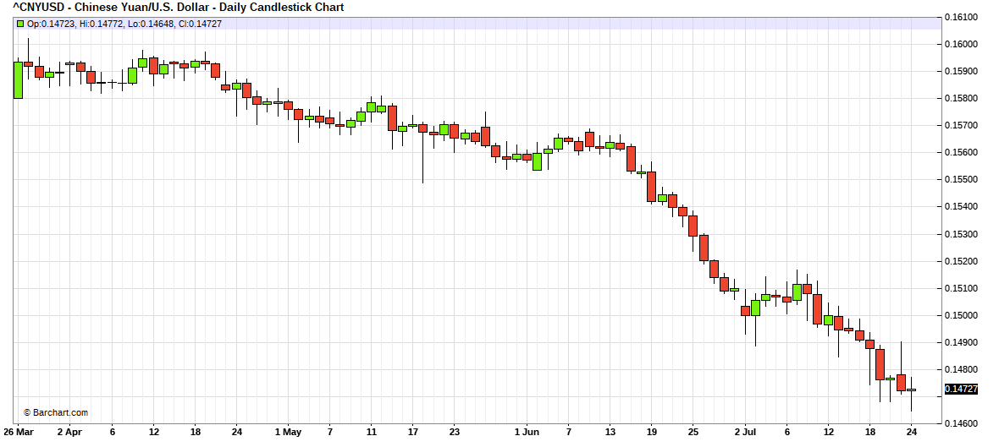The image size is (999, 447).
Task: Click the 1 May date label
Action: point(288,431)
